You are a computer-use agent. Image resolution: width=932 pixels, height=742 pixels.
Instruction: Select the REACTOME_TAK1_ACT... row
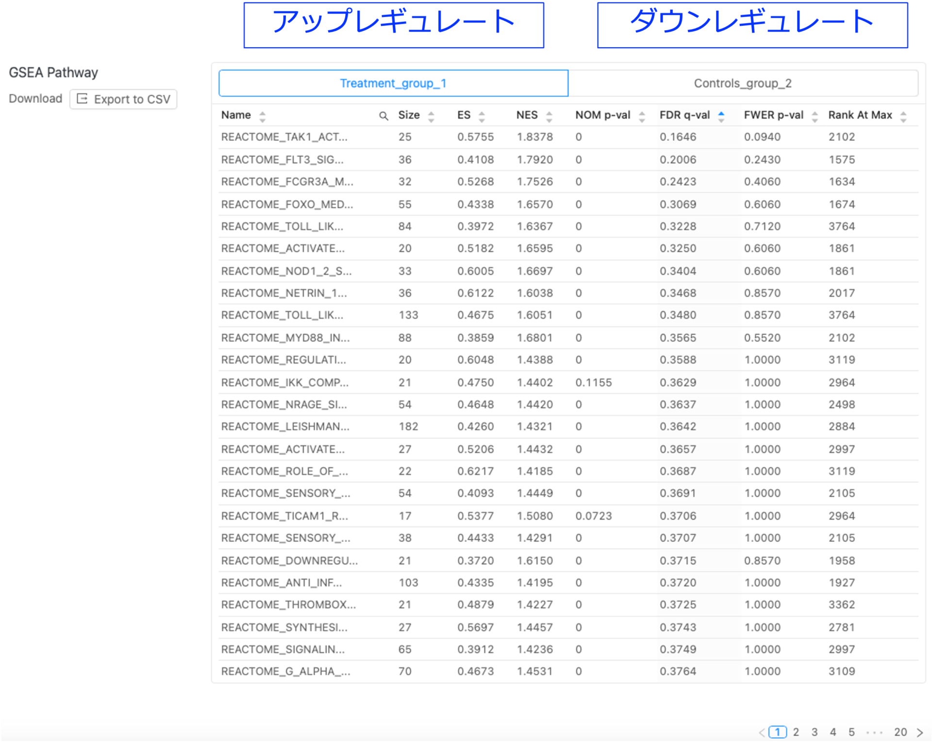coord(284,137)
